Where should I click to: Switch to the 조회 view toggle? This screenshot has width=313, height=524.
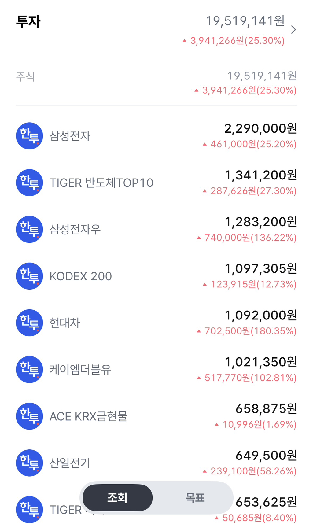pos(118,498)
